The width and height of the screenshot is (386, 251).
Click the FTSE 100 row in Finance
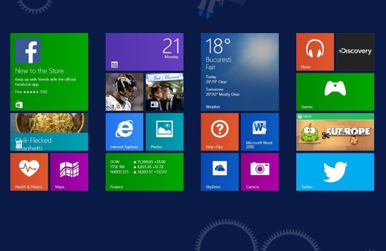point(137,166)
